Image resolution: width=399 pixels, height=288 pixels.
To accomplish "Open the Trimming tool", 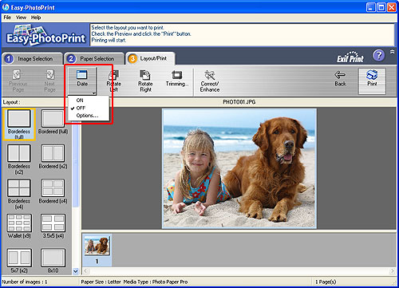I will (177, 79).
